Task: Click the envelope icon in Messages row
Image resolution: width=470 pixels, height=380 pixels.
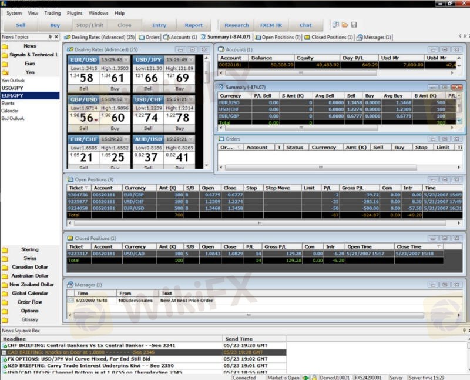Action: click(71, 301)
